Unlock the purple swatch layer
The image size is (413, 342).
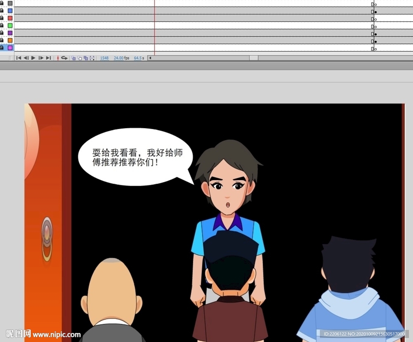tap(2, 33)
